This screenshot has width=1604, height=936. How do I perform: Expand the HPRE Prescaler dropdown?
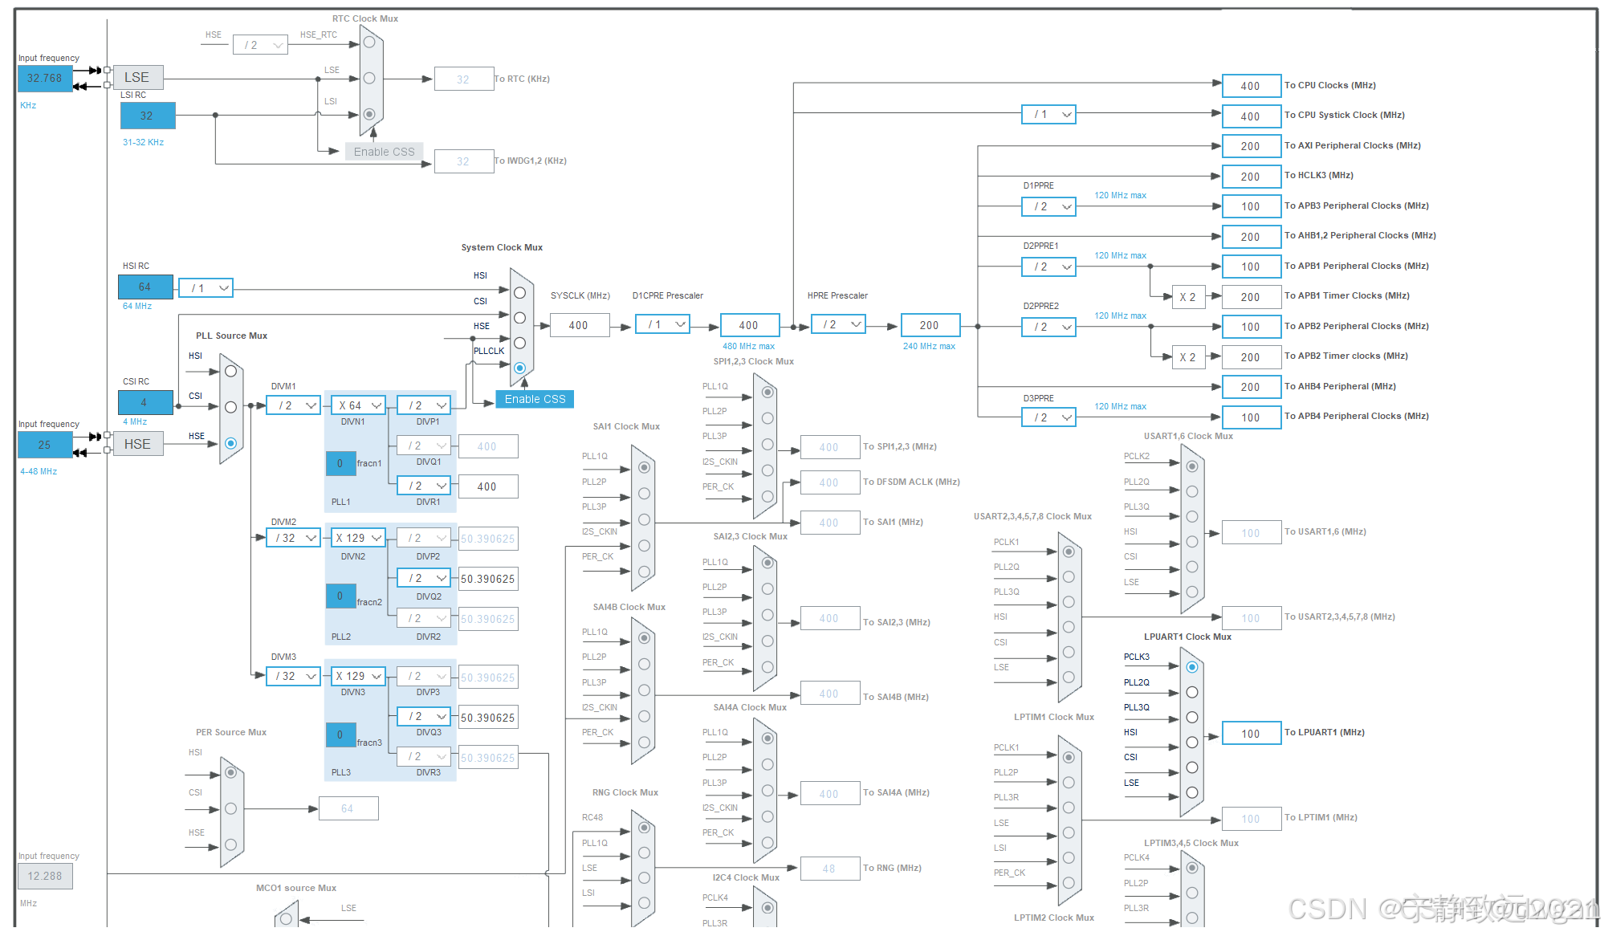coord(838,324)
